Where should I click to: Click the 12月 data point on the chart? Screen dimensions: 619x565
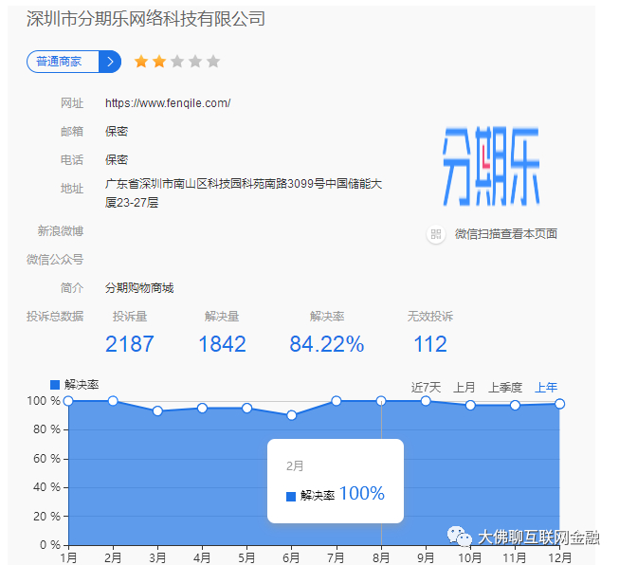[560, 404]
